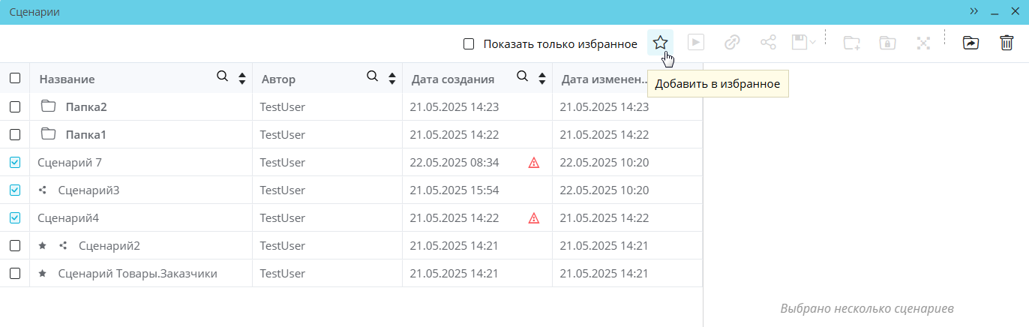The width and height of the screenshot is (1029, 327).
Task: Open search in Название column header
Action: click(222, 76)
